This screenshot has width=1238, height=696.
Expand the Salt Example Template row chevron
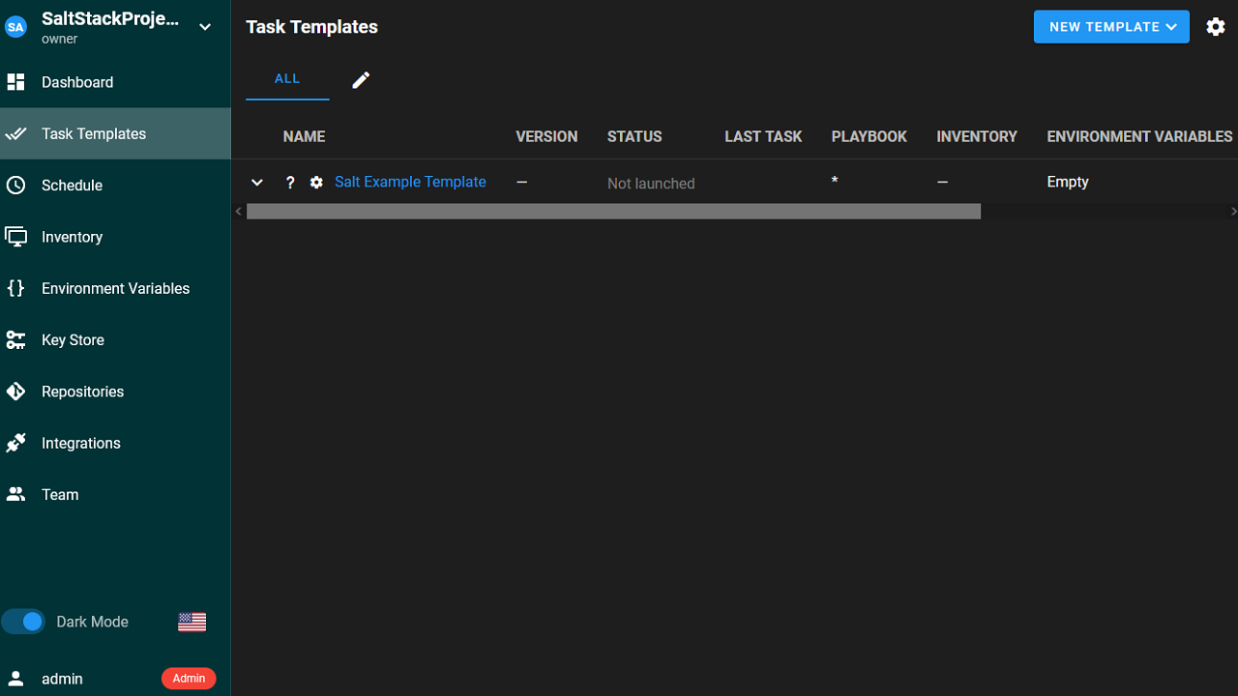257,183
